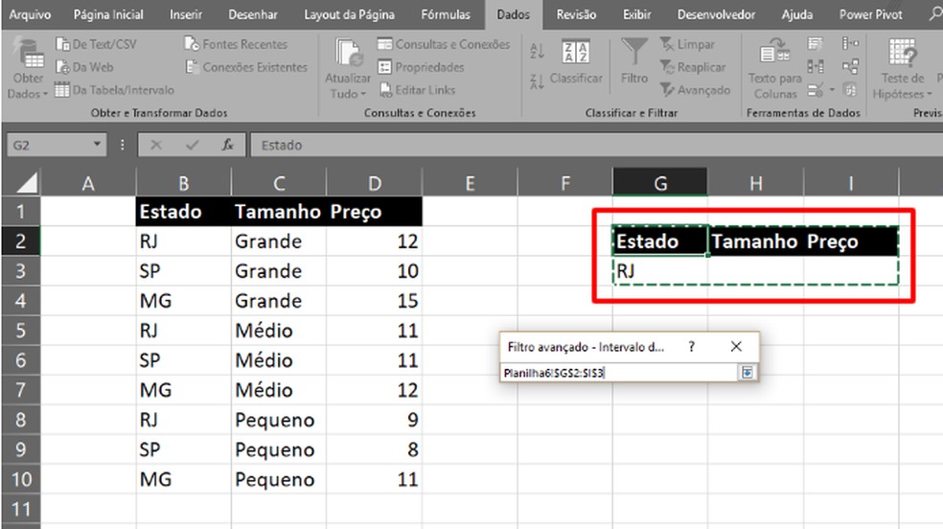Viewport: 943px width, 529px height.
Task: Click the Data Validation icon
Action: (815, 90)
